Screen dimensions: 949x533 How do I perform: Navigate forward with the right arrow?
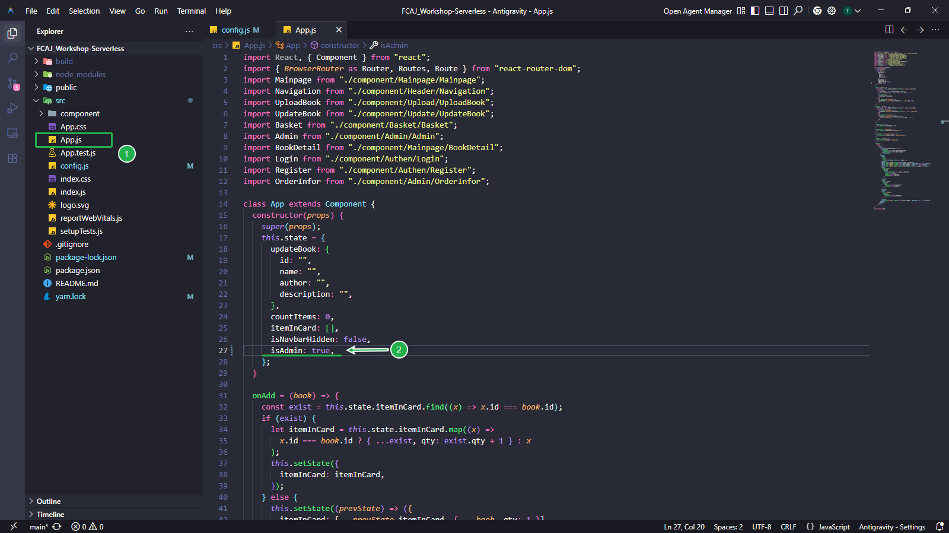tap(920, 30)
